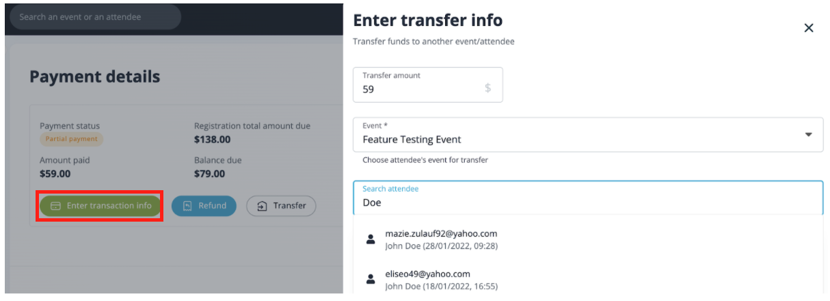This screenshot has height=301, width=830.
Task: Click the person icon beside eliseo49@yahoo.com
Action: [x=371, y=279]
